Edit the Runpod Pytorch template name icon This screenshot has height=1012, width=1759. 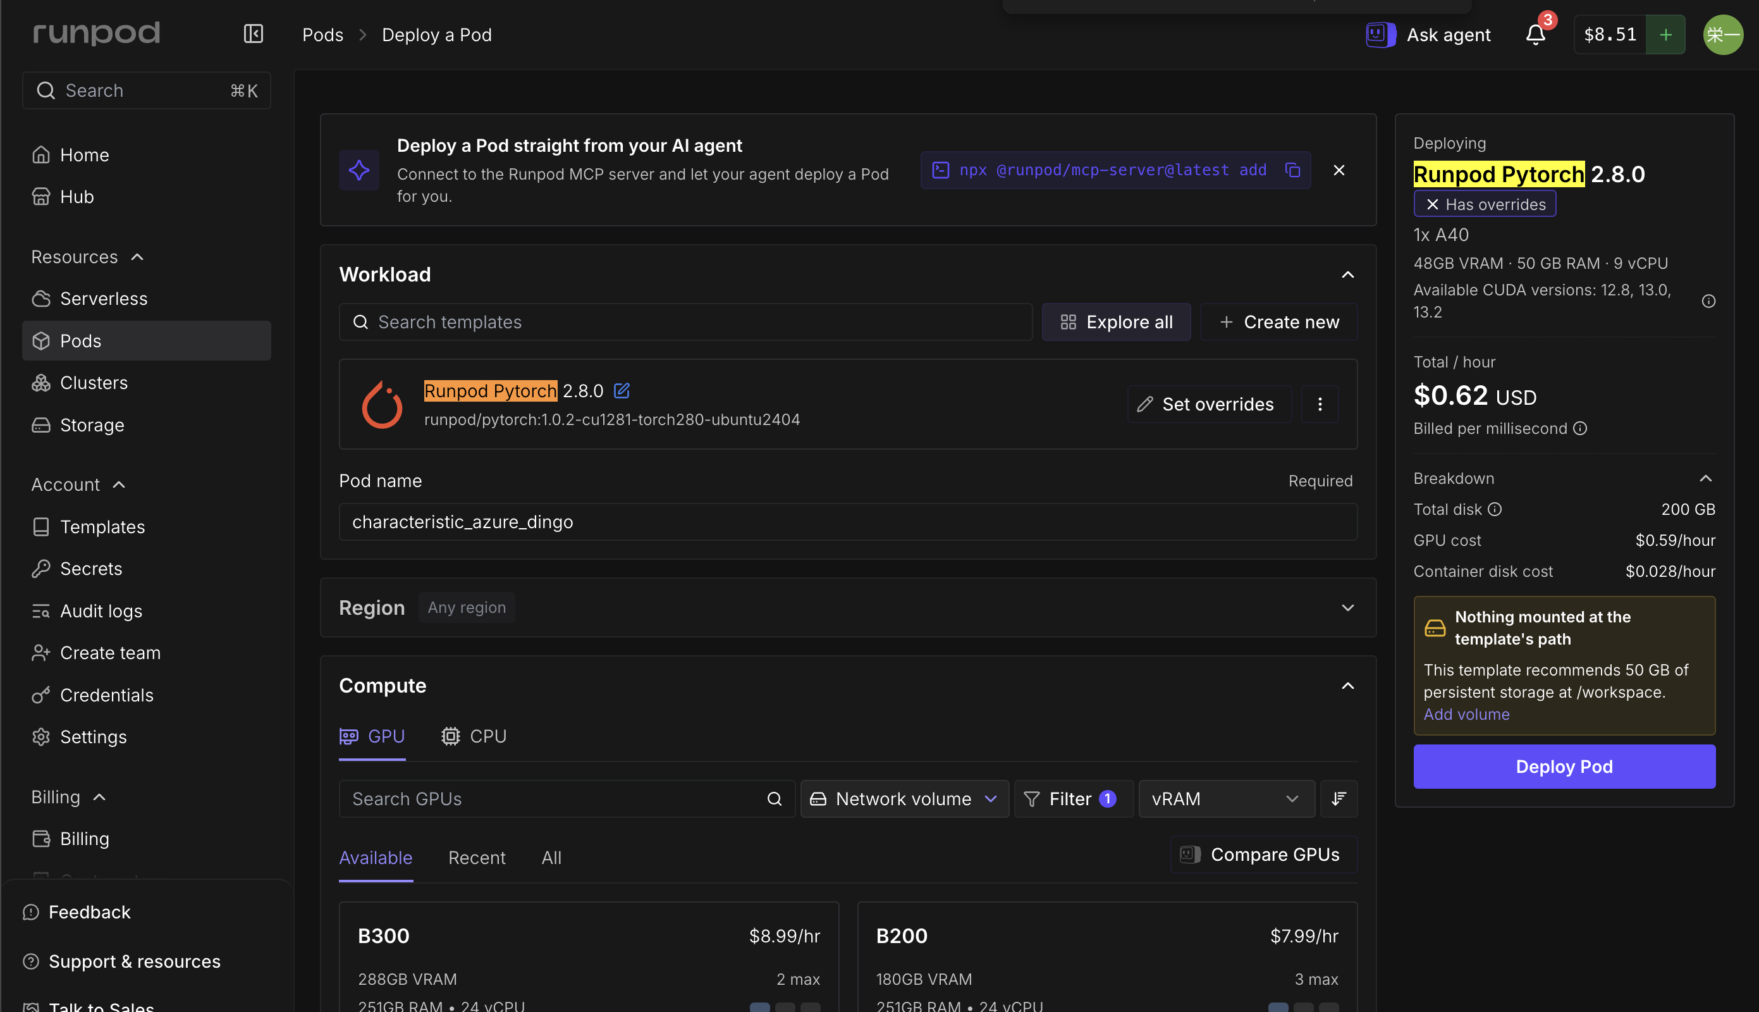click(622, 391)
